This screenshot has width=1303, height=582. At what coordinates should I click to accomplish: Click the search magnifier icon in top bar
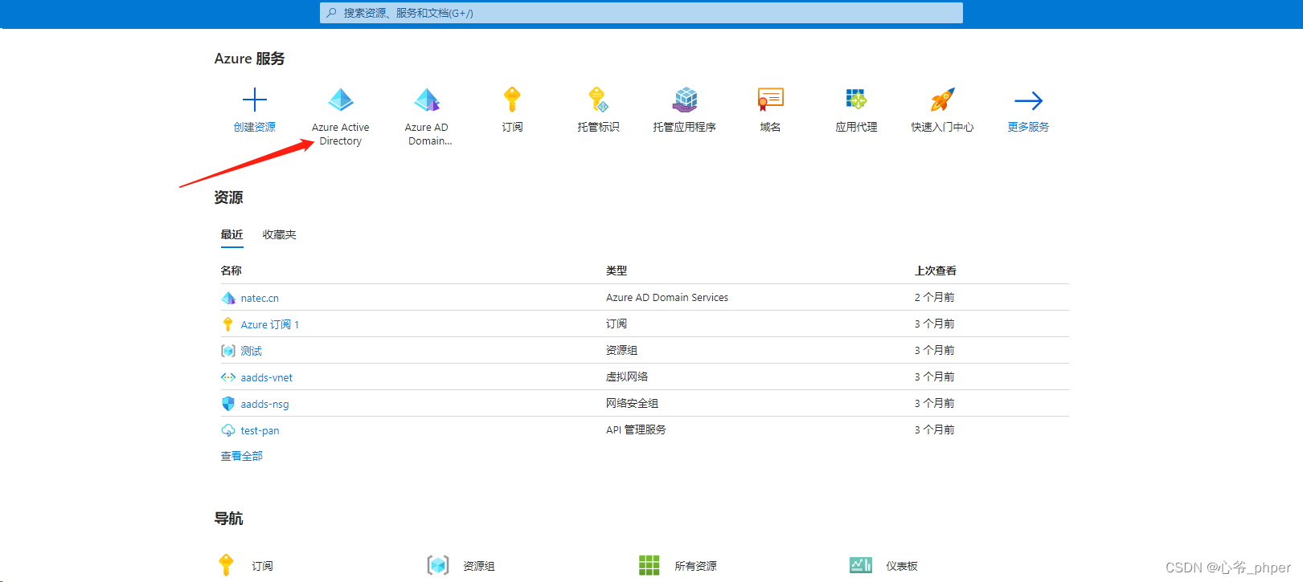(331, 13)
